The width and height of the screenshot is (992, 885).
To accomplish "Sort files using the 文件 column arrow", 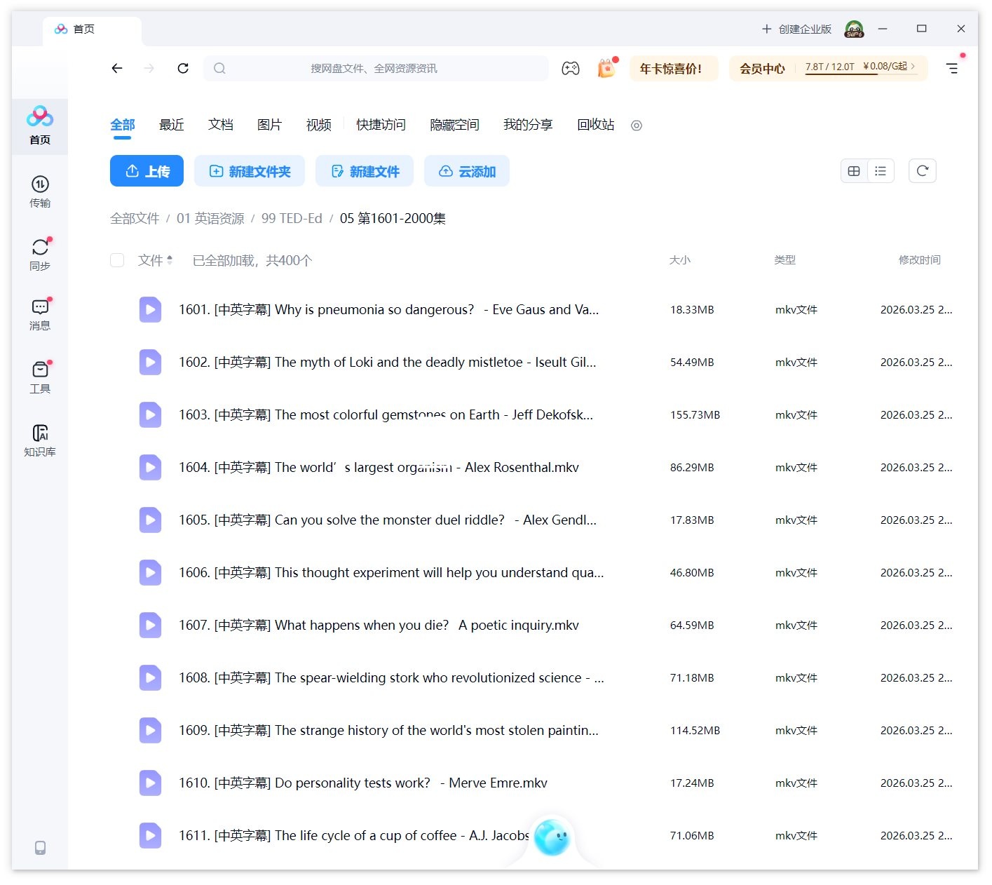I will [170, 260].
